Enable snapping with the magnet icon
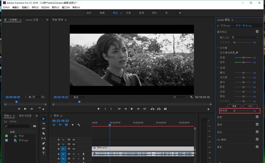This screenshot has width=265, height=163. [60, 125]
